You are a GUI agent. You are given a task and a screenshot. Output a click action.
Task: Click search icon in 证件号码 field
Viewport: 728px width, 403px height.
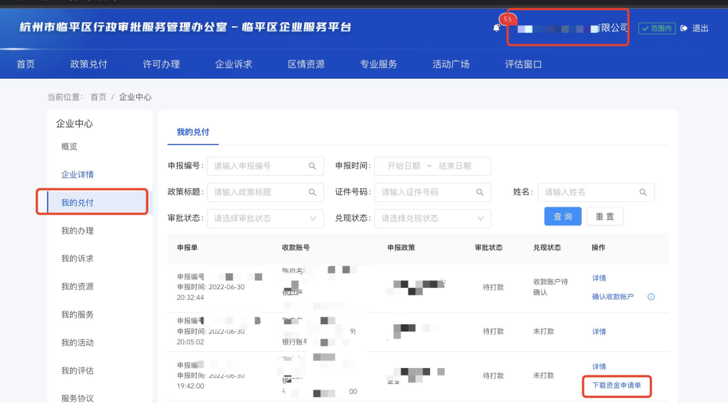coord(480,192)
